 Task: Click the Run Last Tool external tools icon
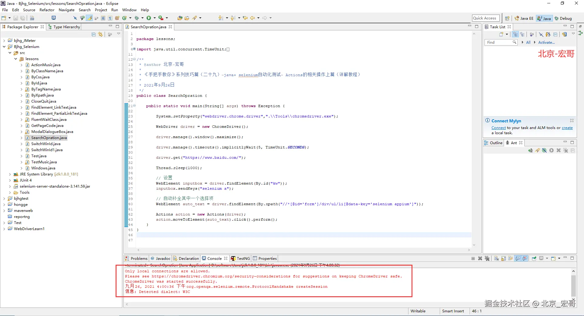coord(161,18)
